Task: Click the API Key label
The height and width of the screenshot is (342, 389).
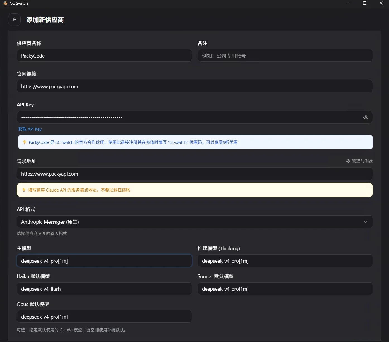Action: 25,105
